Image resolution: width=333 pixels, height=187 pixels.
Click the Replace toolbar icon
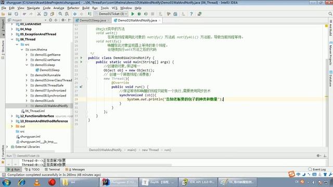click(67, 14)
